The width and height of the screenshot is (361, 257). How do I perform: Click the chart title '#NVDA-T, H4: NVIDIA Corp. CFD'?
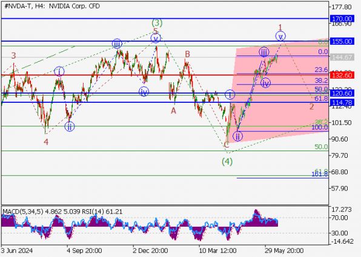52,6
